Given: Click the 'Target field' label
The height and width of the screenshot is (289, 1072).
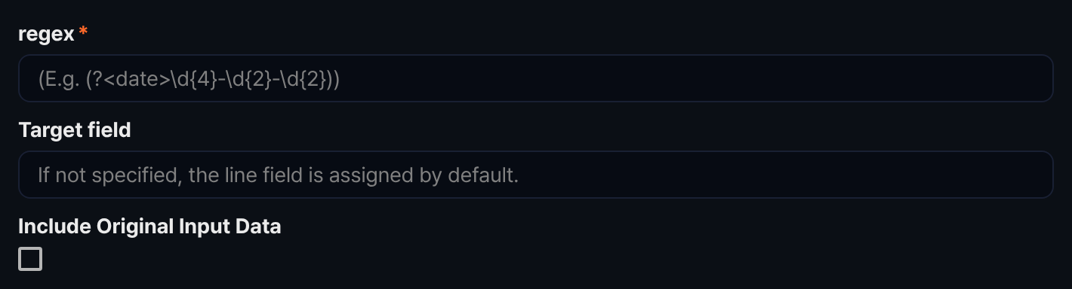Looking at the screenshot, I should pos(75,130).
